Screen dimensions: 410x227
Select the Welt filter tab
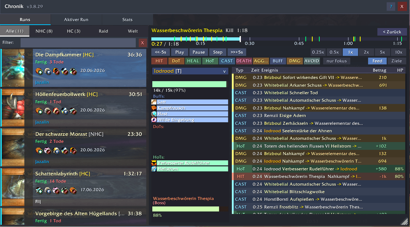(x=133, y=31)
